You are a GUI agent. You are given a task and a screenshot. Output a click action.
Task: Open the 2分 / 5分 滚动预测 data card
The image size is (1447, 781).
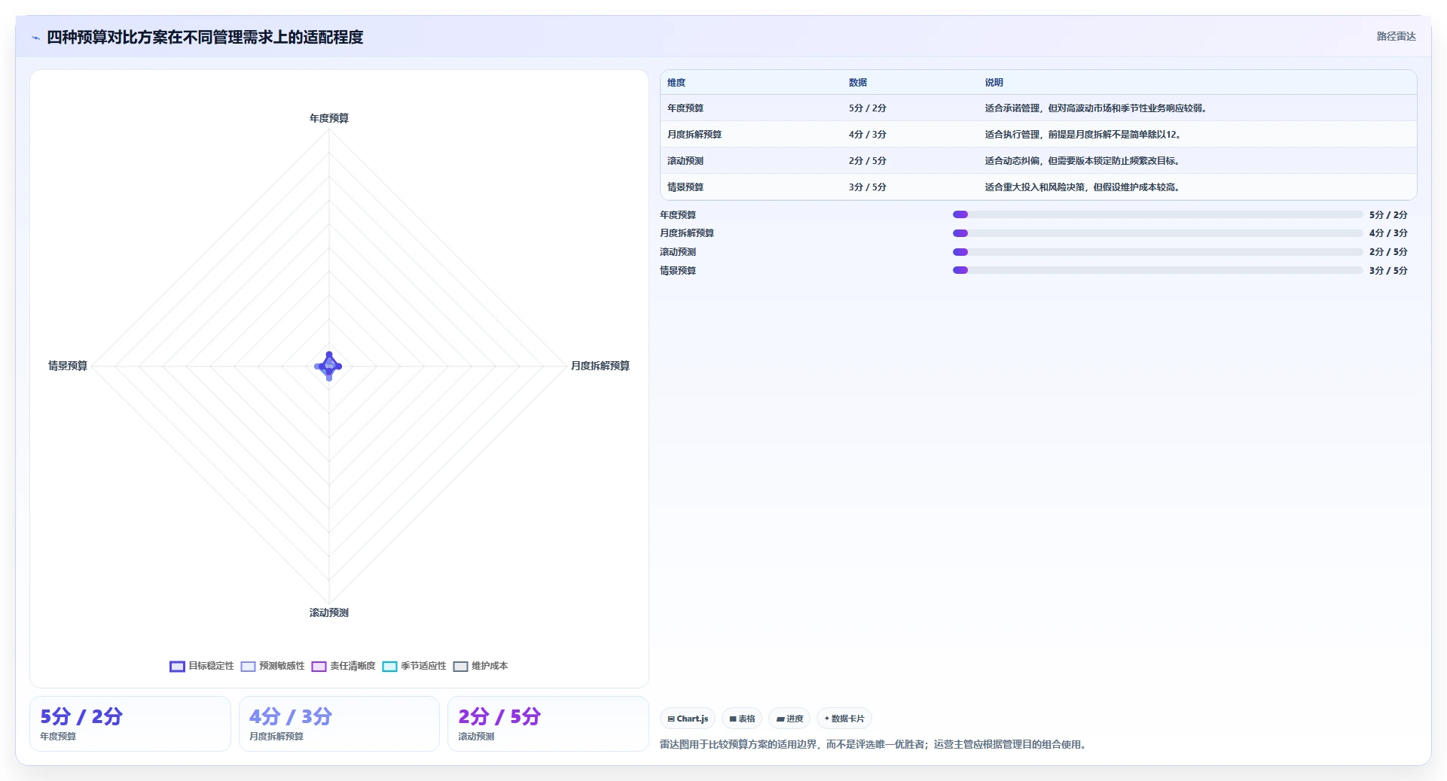click(548, 724)
